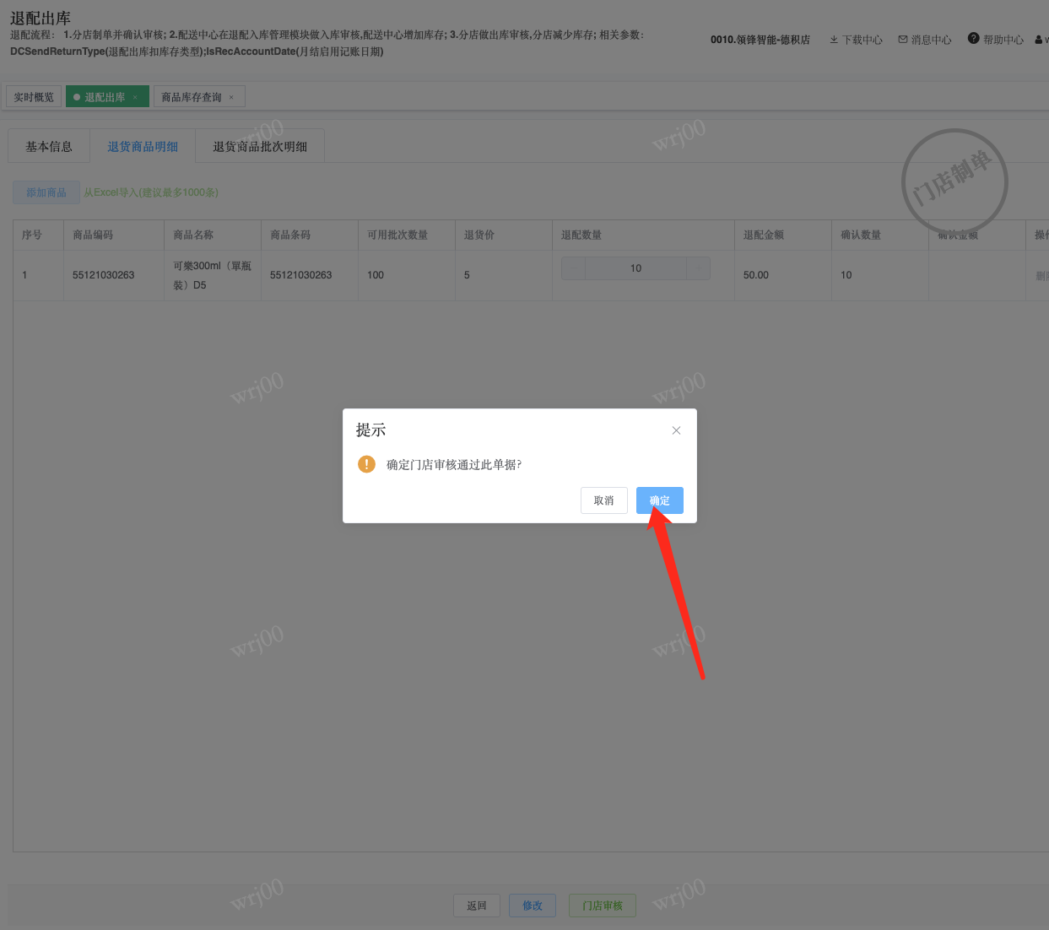
Task: Click the 退配数量 input showing 10
Action: click(636, 268)
